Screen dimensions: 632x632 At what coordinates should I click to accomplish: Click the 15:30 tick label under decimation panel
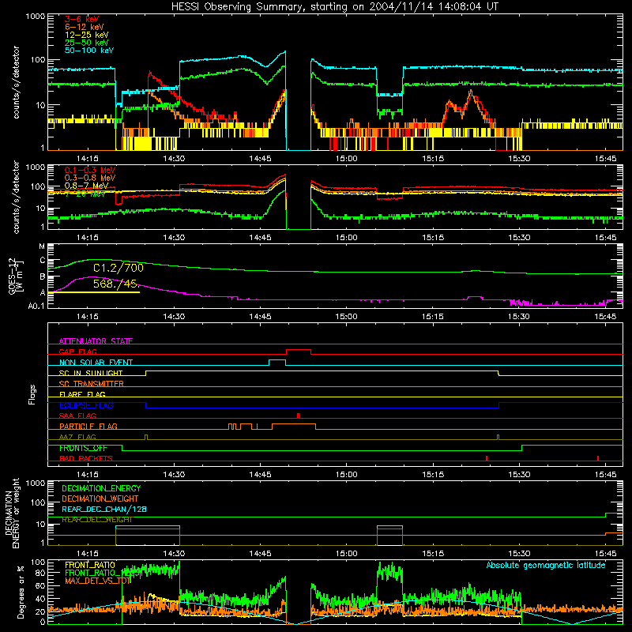point(519,554)
